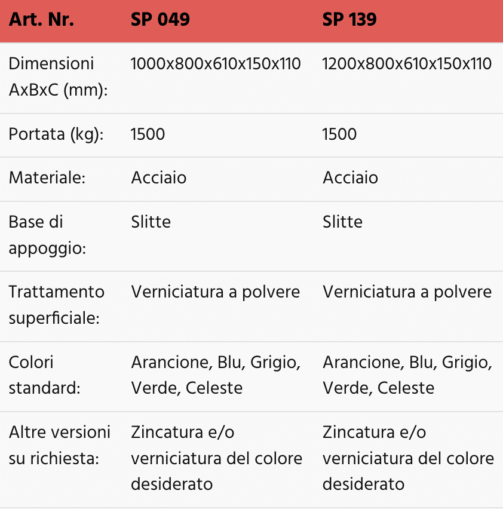Select Slitte under SP 049
503x509 pixels.
151,222
